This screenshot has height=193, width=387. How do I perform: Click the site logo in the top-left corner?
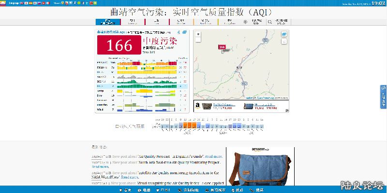[x=3, y=3]
